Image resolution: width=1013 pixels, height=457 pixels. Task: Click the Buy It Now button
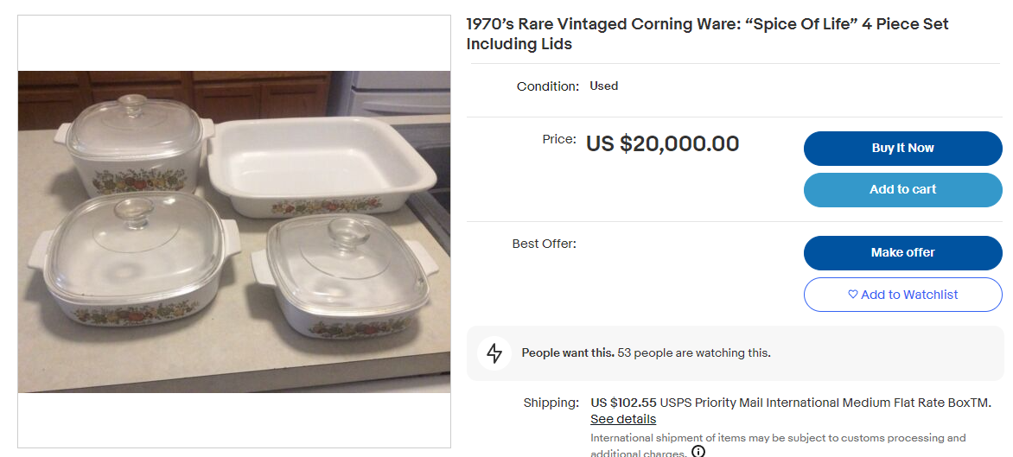point(902,148)
